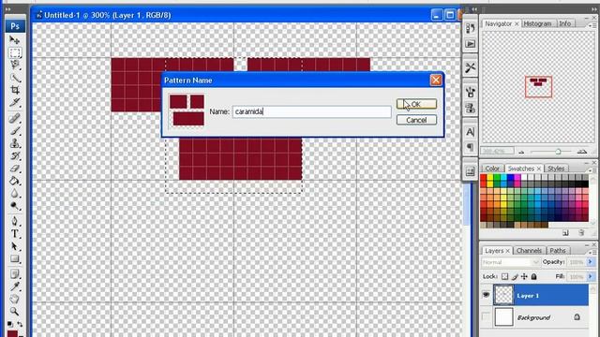Image resolution: width=600 pixels, height=337 pixels.
Task: Open the blend mode Normal dropdown
Action: [x=510, y=262]
